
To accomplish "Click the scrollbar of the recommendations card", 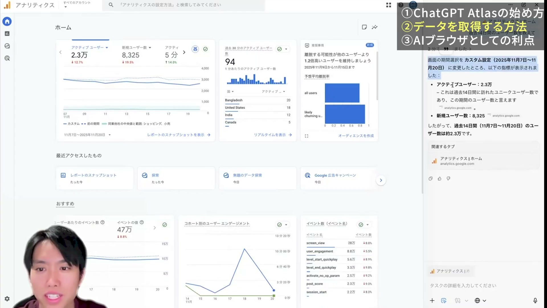I will tap(377, 76).
